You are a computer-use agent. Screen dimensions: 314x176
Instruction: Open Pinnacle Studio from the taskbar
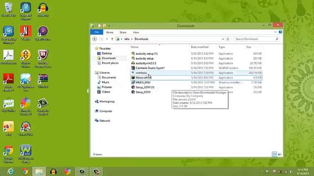68,172
